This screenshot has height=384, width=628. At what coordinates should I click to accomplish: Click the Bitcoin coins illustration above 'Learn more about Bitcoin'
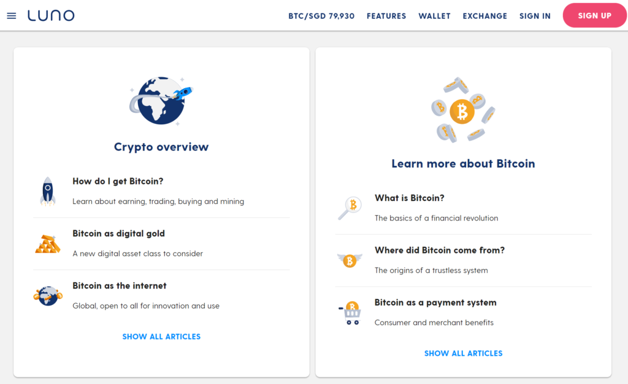tap(462, 110)
